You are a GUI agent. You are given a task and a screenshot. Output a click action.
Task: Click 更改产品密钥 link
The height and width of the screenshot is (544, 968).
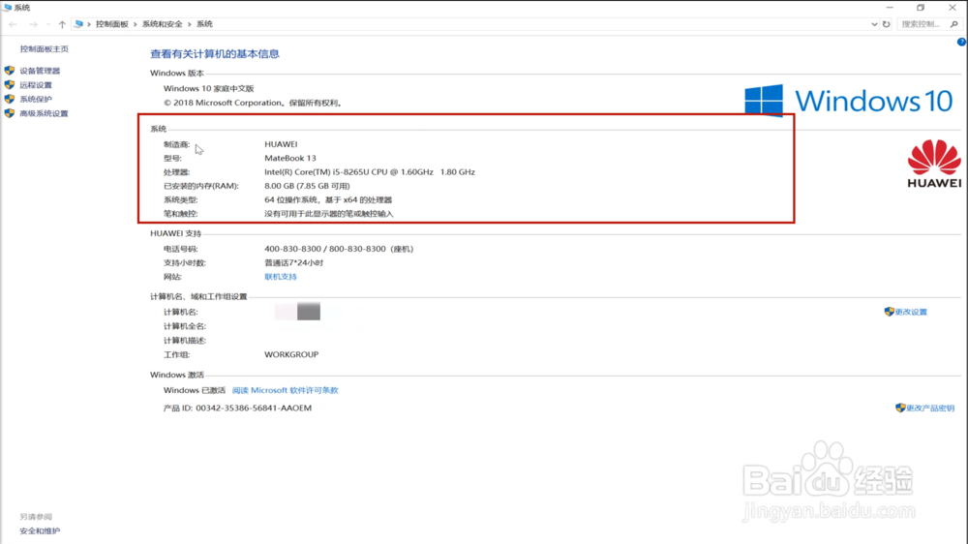[x=929, y=408]
